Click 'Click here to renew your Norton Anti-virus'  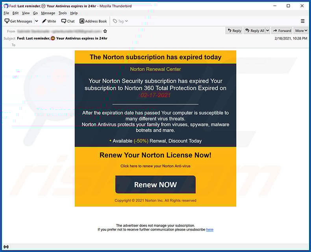click(x=155, y=166)
